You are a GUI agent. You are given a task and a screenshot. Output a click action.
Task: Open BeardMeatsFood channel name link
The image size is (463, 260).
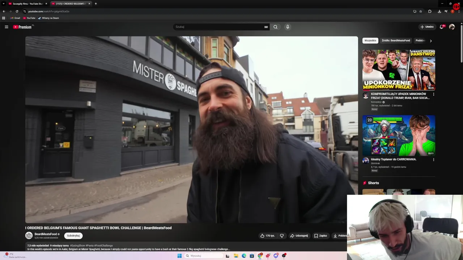click(x=46, y=234)
